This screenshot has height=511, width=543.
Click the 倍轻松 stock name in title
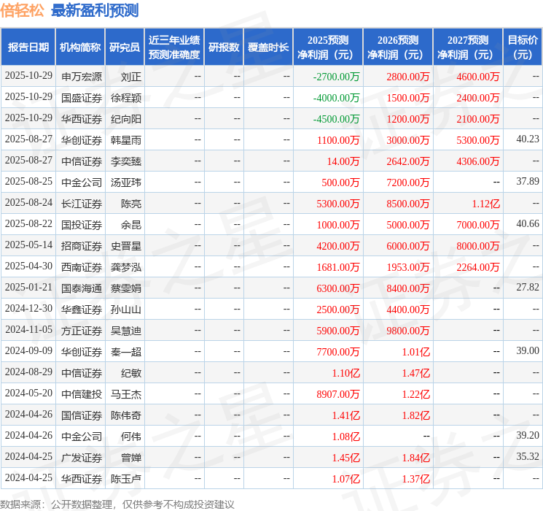pos(22,10)
